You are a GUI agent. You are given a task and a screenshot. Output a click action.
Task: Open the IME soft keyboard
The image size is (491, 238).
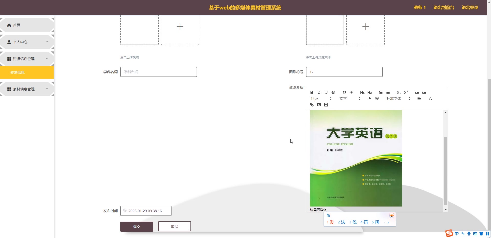[x=475, y=234]
